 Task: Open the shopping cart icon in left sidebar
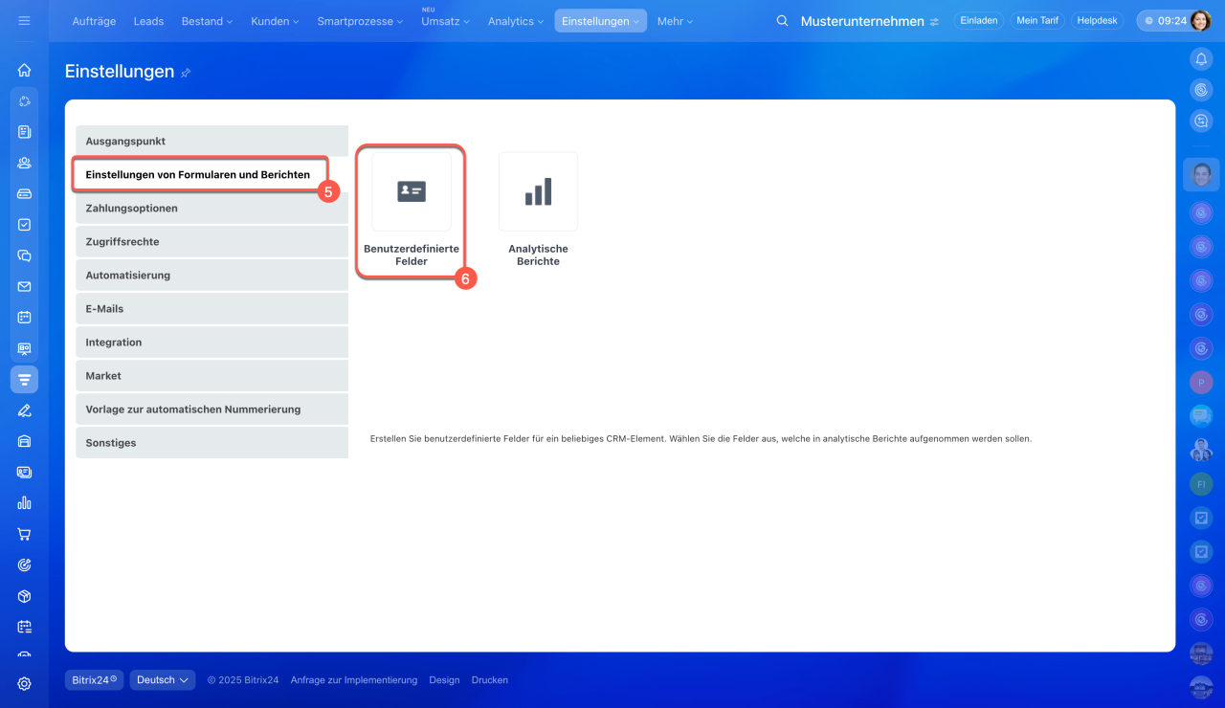pyautogui.click(x=24, y=534)
